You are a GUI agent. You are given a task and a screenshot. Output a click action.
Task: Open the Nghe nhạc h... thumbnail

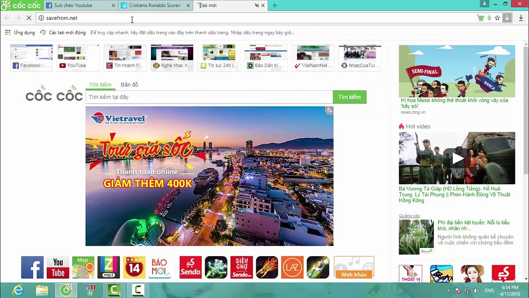coord(172,58)
